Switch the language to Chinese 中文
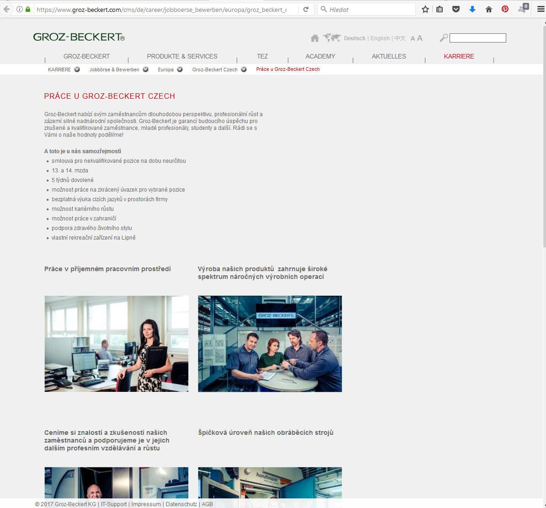 tap(400, 38)
